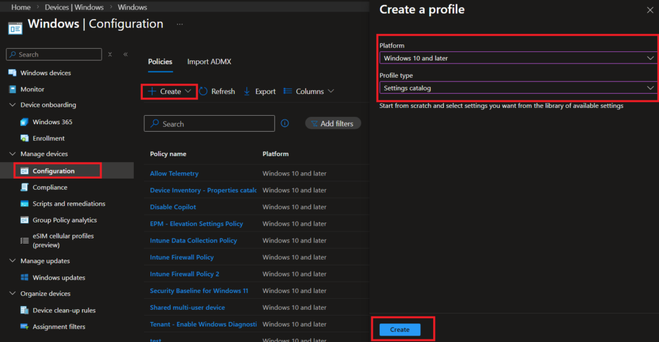
Task: Clear the sidebar search with X
Action: 110,55
